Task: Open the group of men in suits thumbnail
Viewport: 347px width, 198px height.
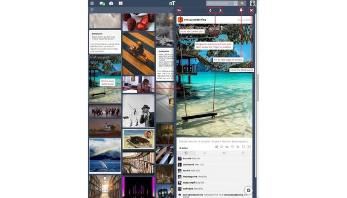Action: click(105, 111)
